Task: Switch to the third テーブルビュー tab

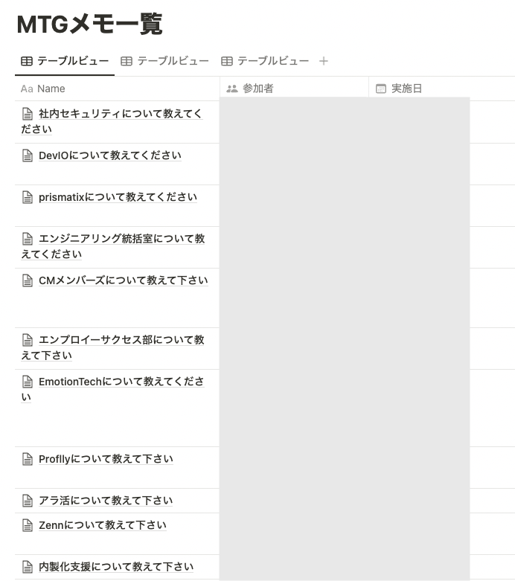Action: [265, 61]
